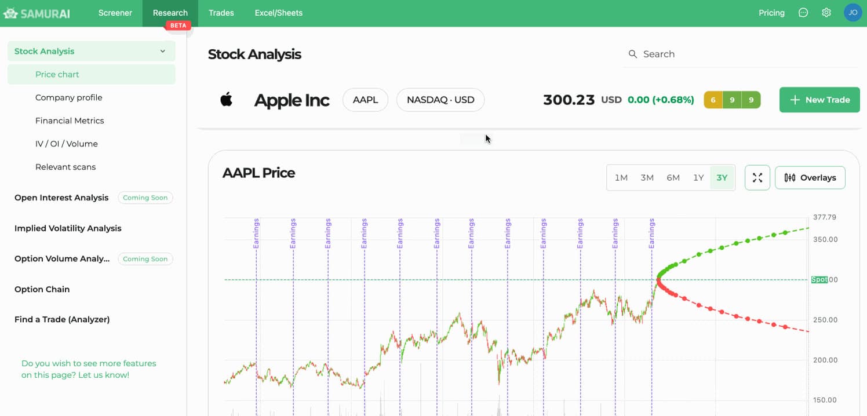Open the Overlays button

(x=810, y=178)
